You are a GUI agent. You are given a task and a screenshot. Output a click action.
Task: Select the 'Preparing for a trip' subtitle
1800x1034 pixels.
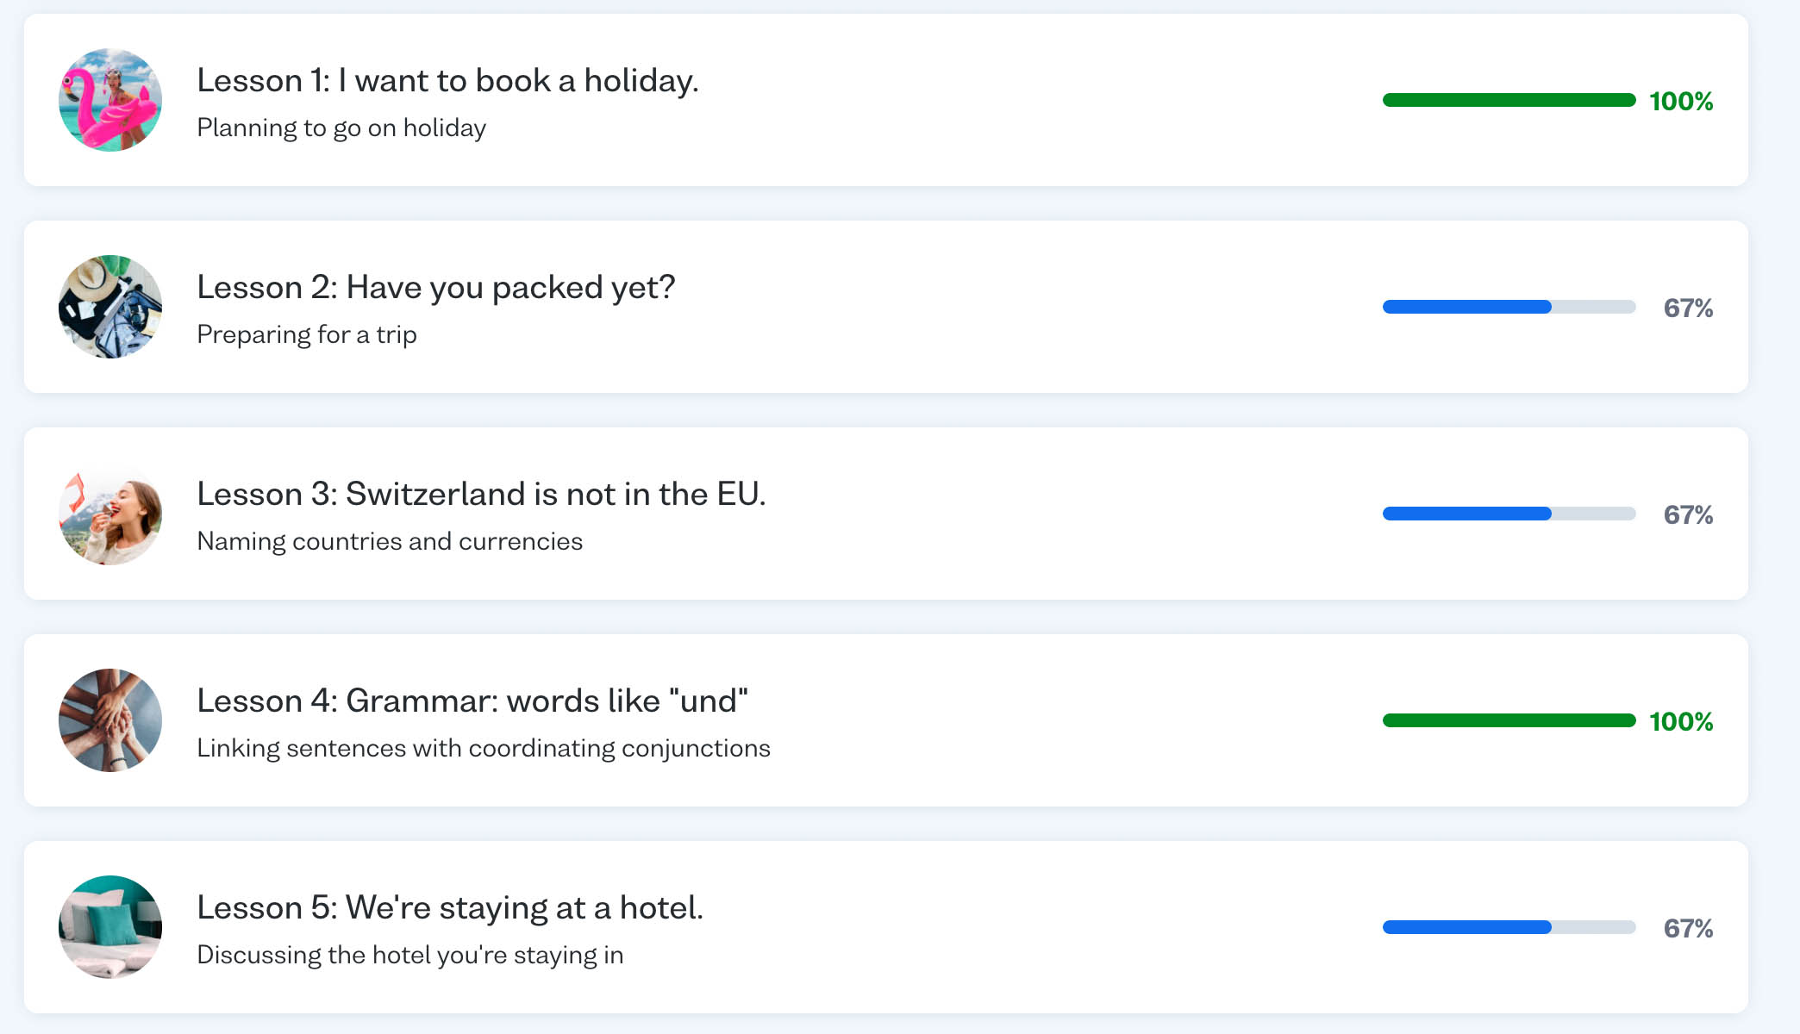click(306, 334)
